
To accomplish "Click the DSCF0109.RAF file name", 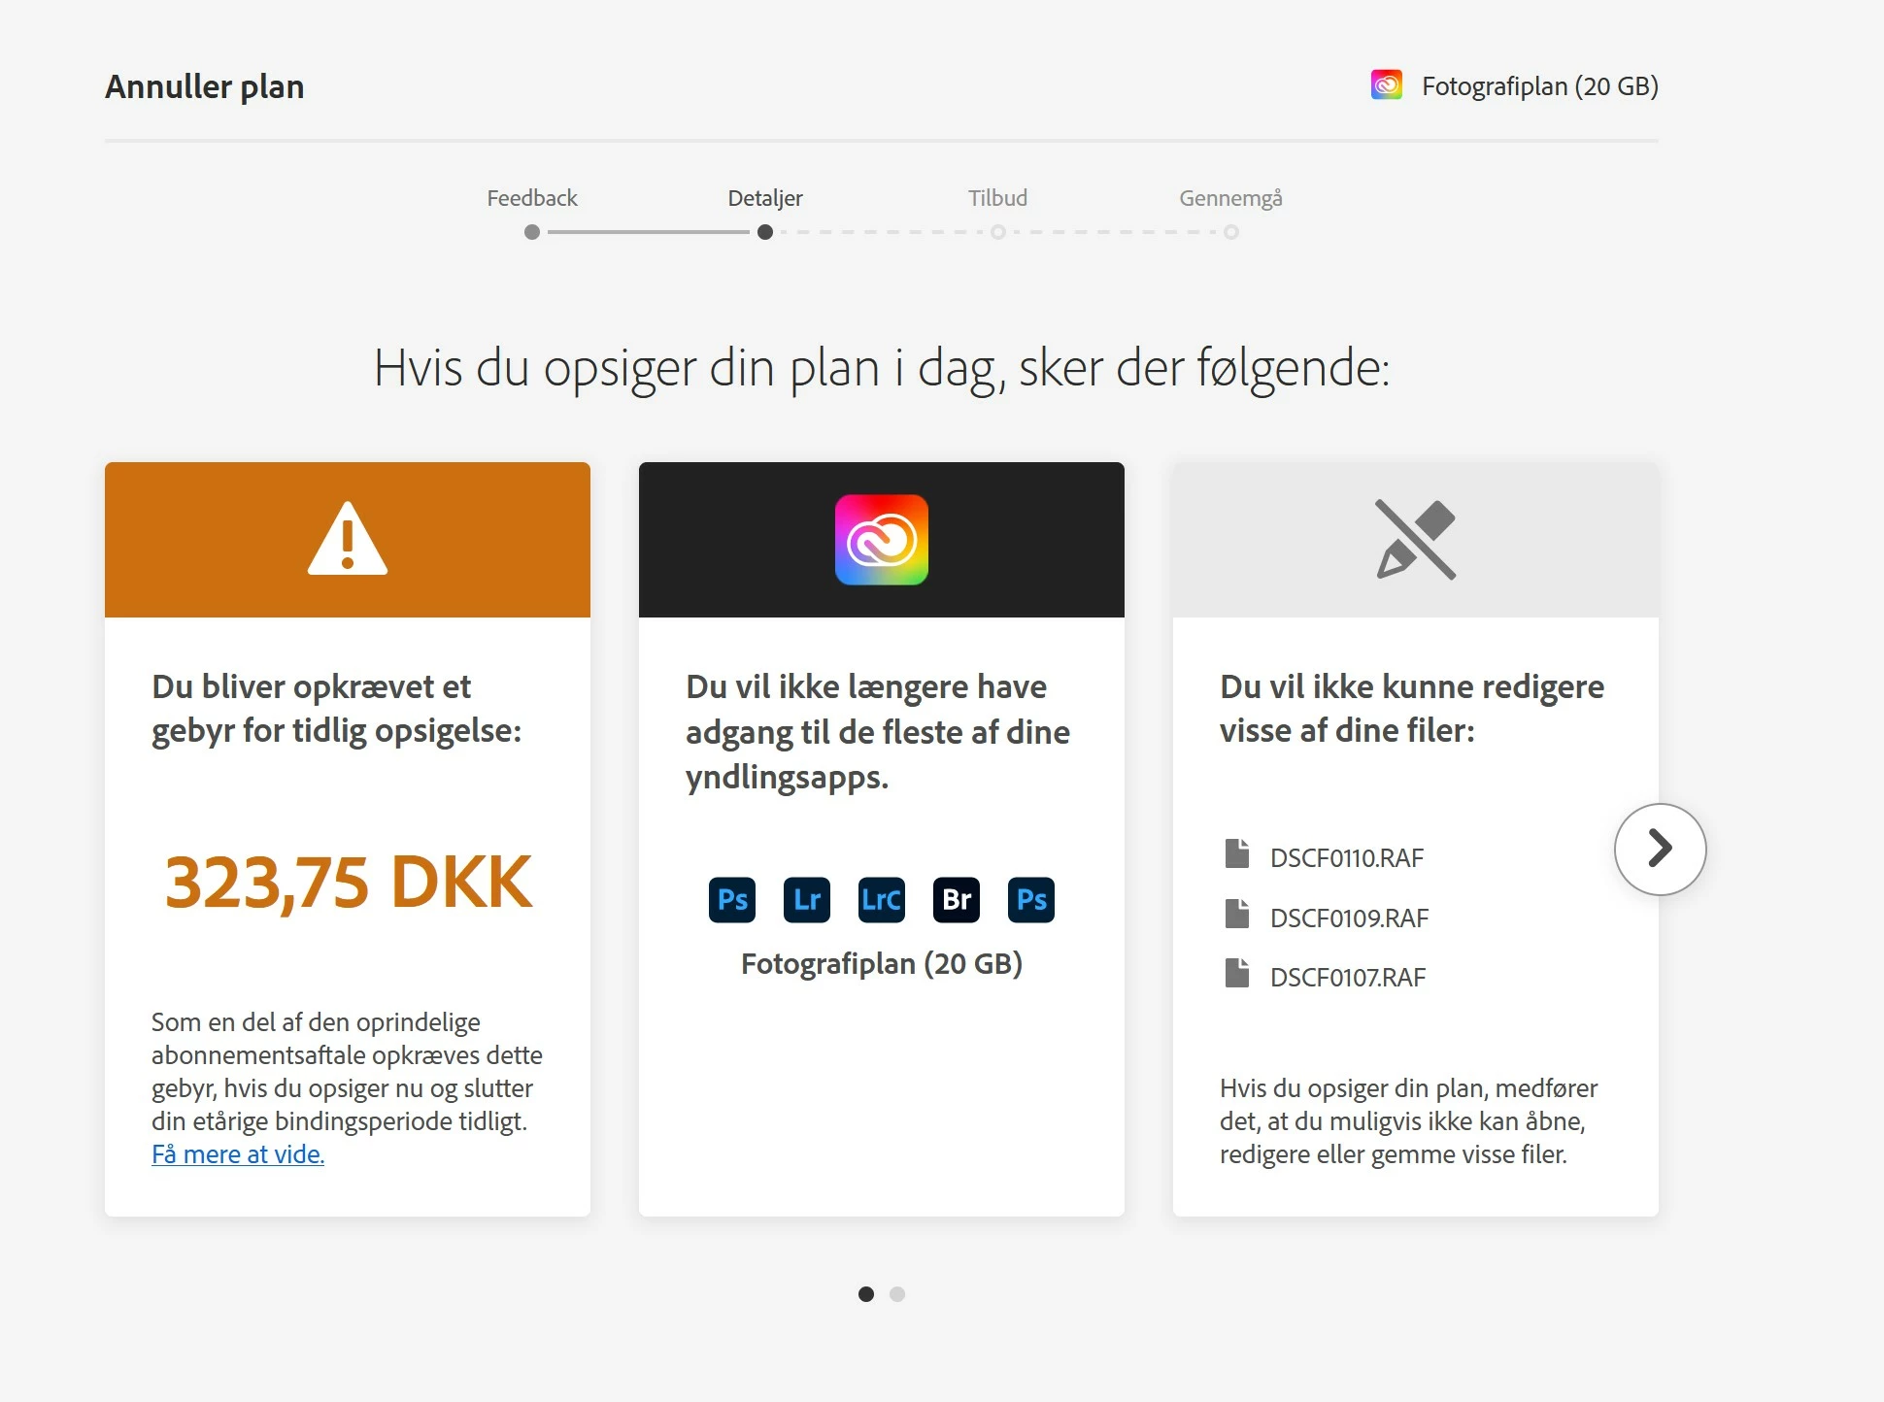I will click(1349, 918).
